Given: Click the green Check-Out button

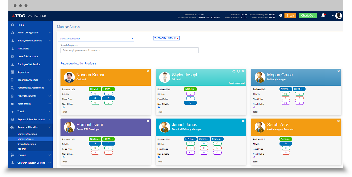Looking at the screenshot, I should pyautogui.click(x=308, y=16).
